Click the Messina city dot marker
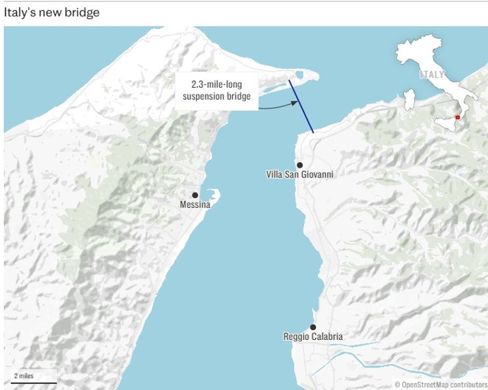488x390 pixels. [195, 195]
